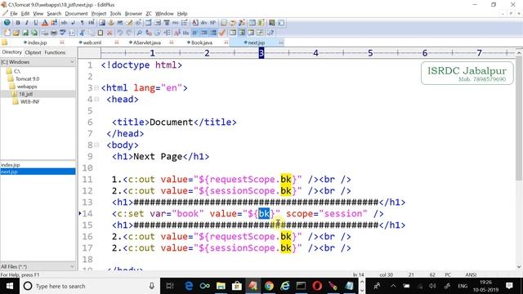Open the Hex viewer Hx icon
523x294 pixels.
[x=186, y=33]
